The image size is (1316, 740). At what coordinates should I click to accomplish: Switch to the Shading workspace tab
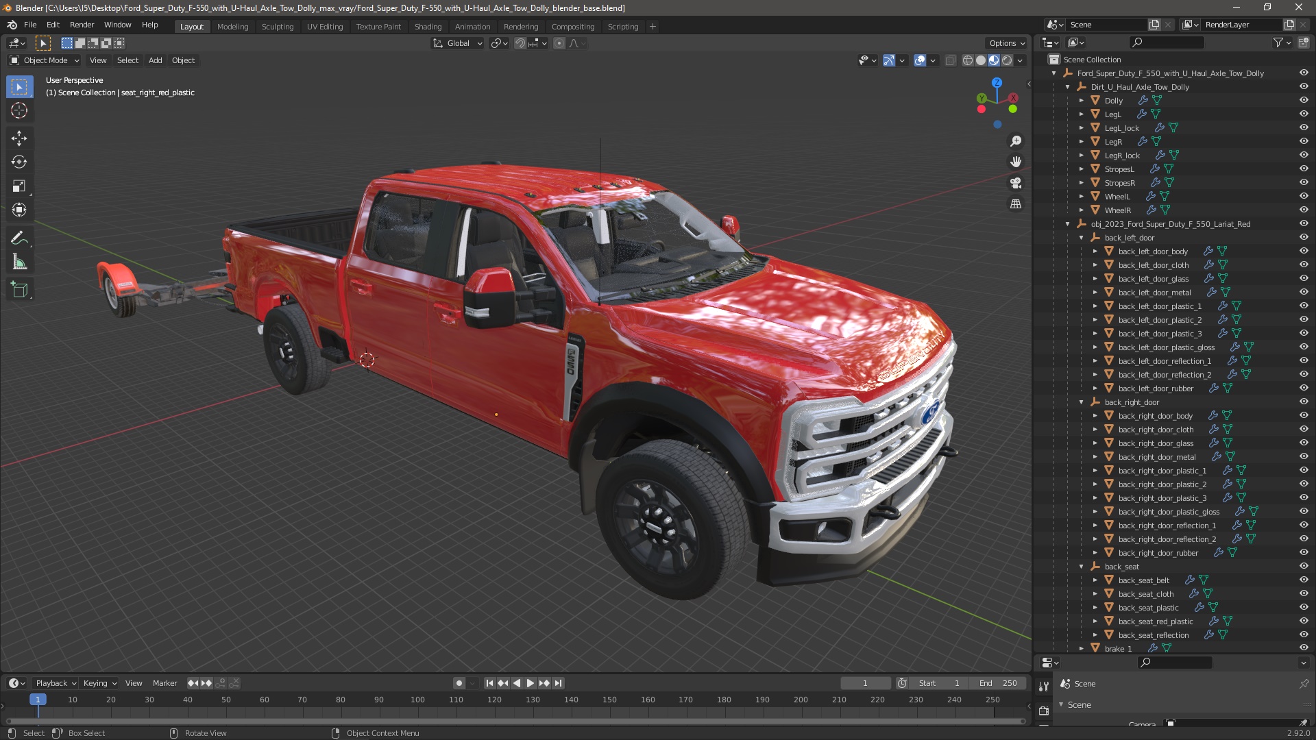pos(428,27)
